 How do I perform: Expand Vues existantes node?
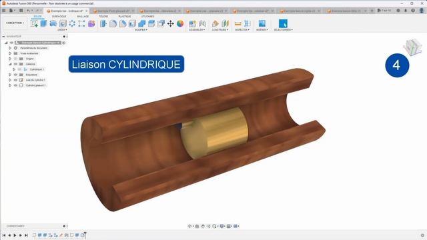(x=10, y=53)
